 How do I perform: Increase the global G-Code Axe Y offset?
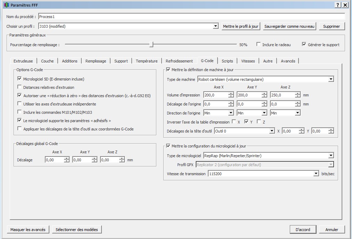coord(94,158)
